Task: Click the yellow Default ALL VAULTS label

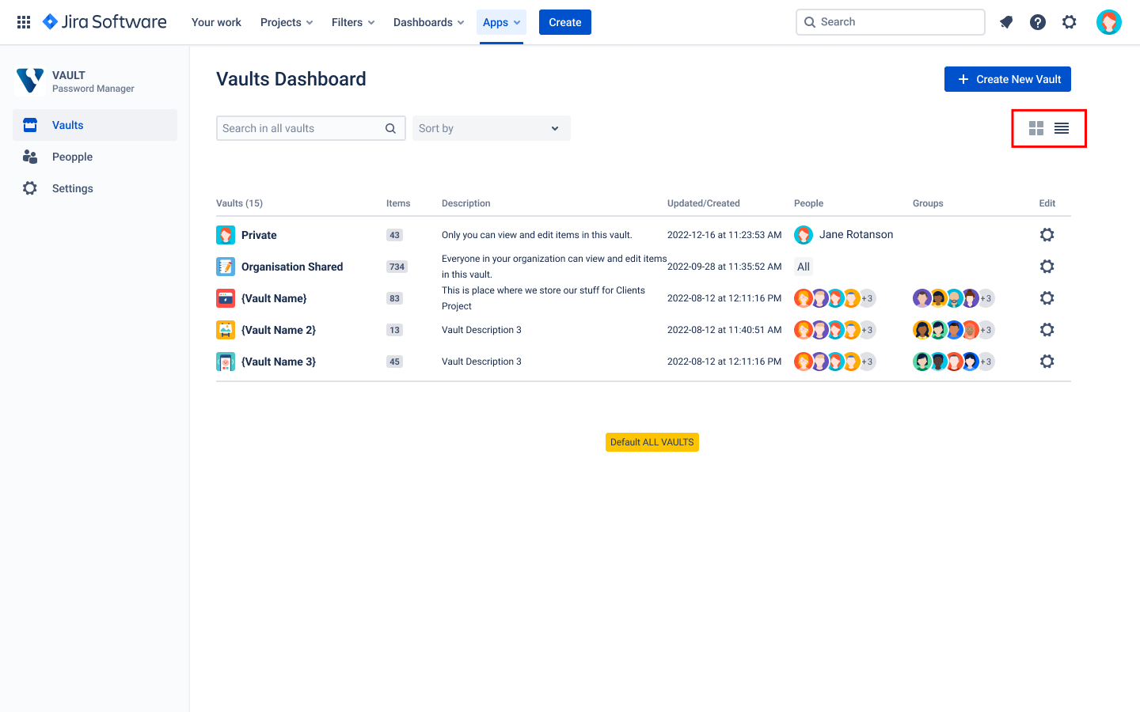Action: (x=652, y=442)
